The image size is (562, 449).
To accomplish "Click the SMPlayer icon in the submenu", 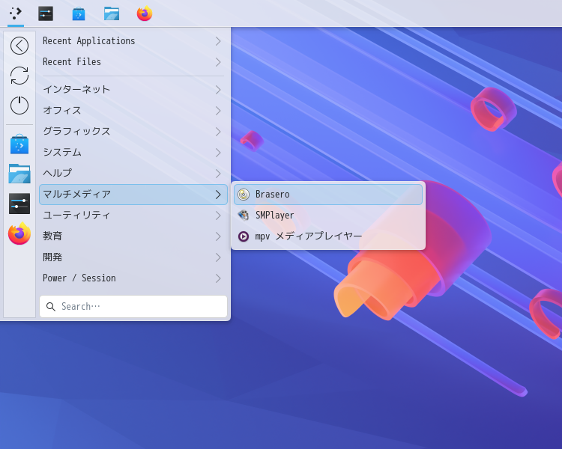I will [244, 216].
